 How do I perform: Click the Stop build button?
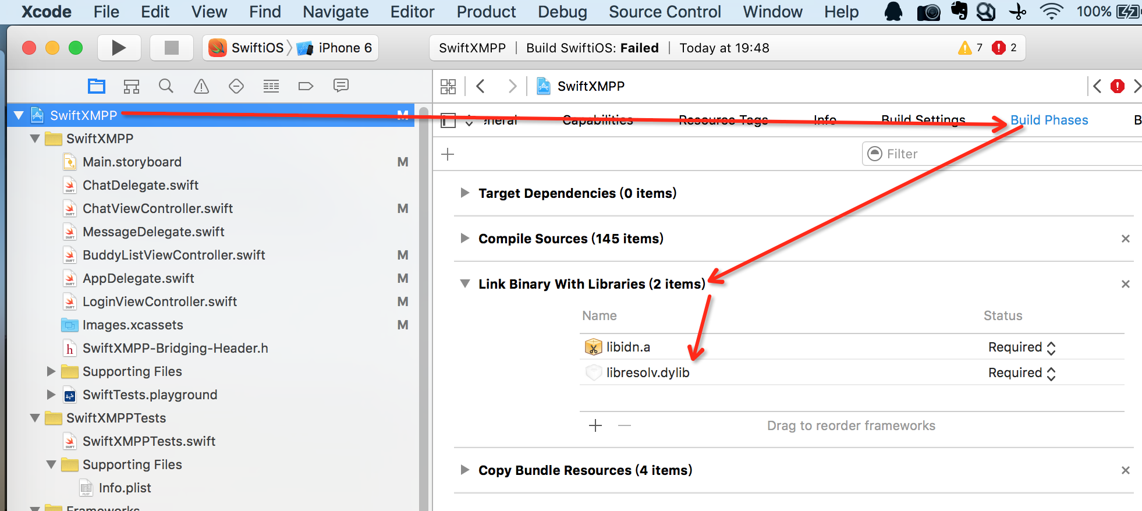click(171, 48)
